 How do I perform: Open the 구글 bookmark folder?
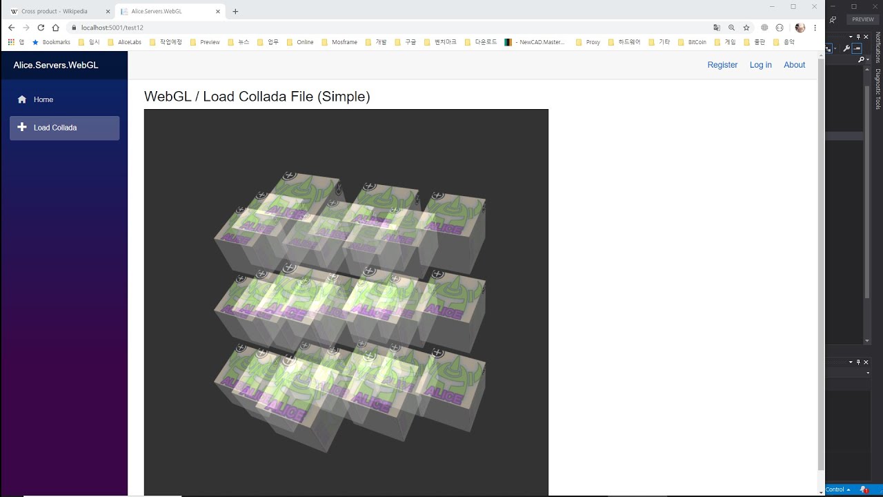[406, 42]
